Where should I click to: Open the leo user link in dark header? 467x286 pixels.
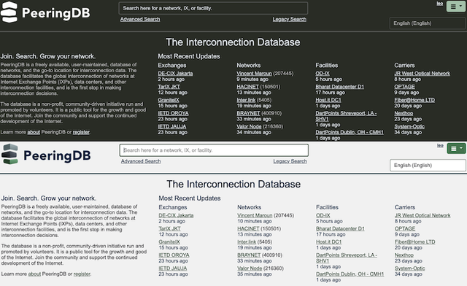point(439,4)
